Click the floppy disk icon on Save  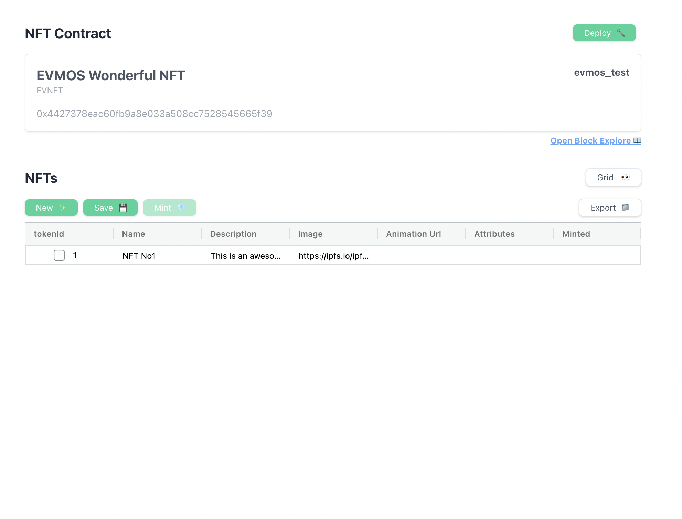pos(123,208)
